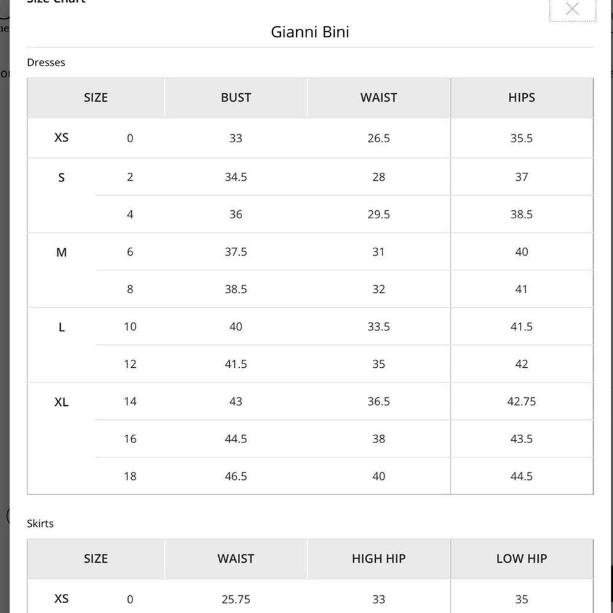
Task: Click size number 14 in Dresses
Action: coord(130,402)
